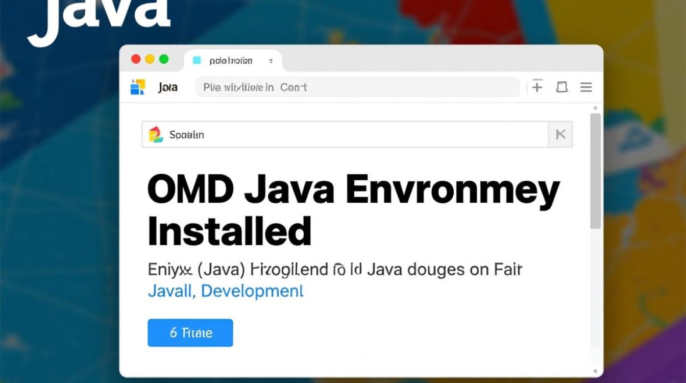Viewport: 686px width, 383px height.
Task: Open the 'Javall, Development' link
Action: point(225,291)
